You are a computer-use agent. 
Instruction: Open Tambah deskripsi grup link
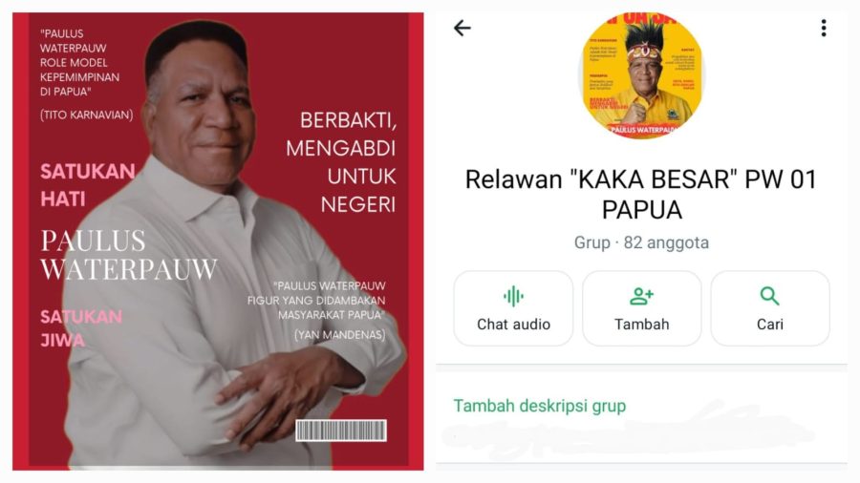540,406
